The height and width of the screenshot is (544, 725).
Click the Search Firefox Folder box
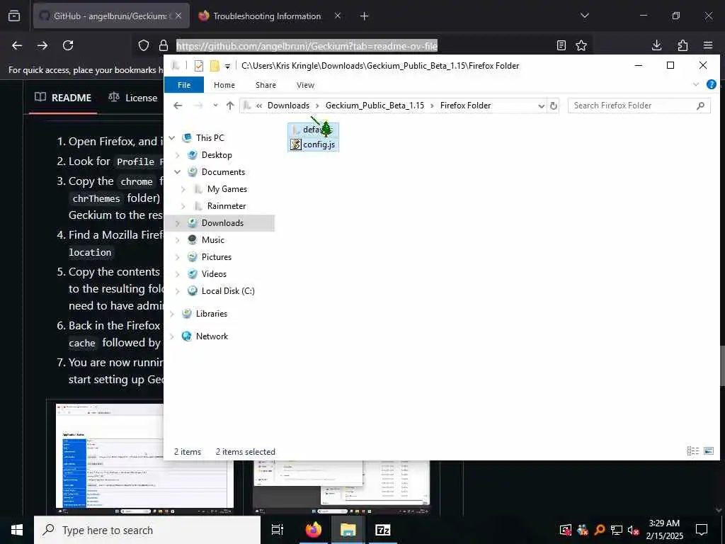coord(639,106)
